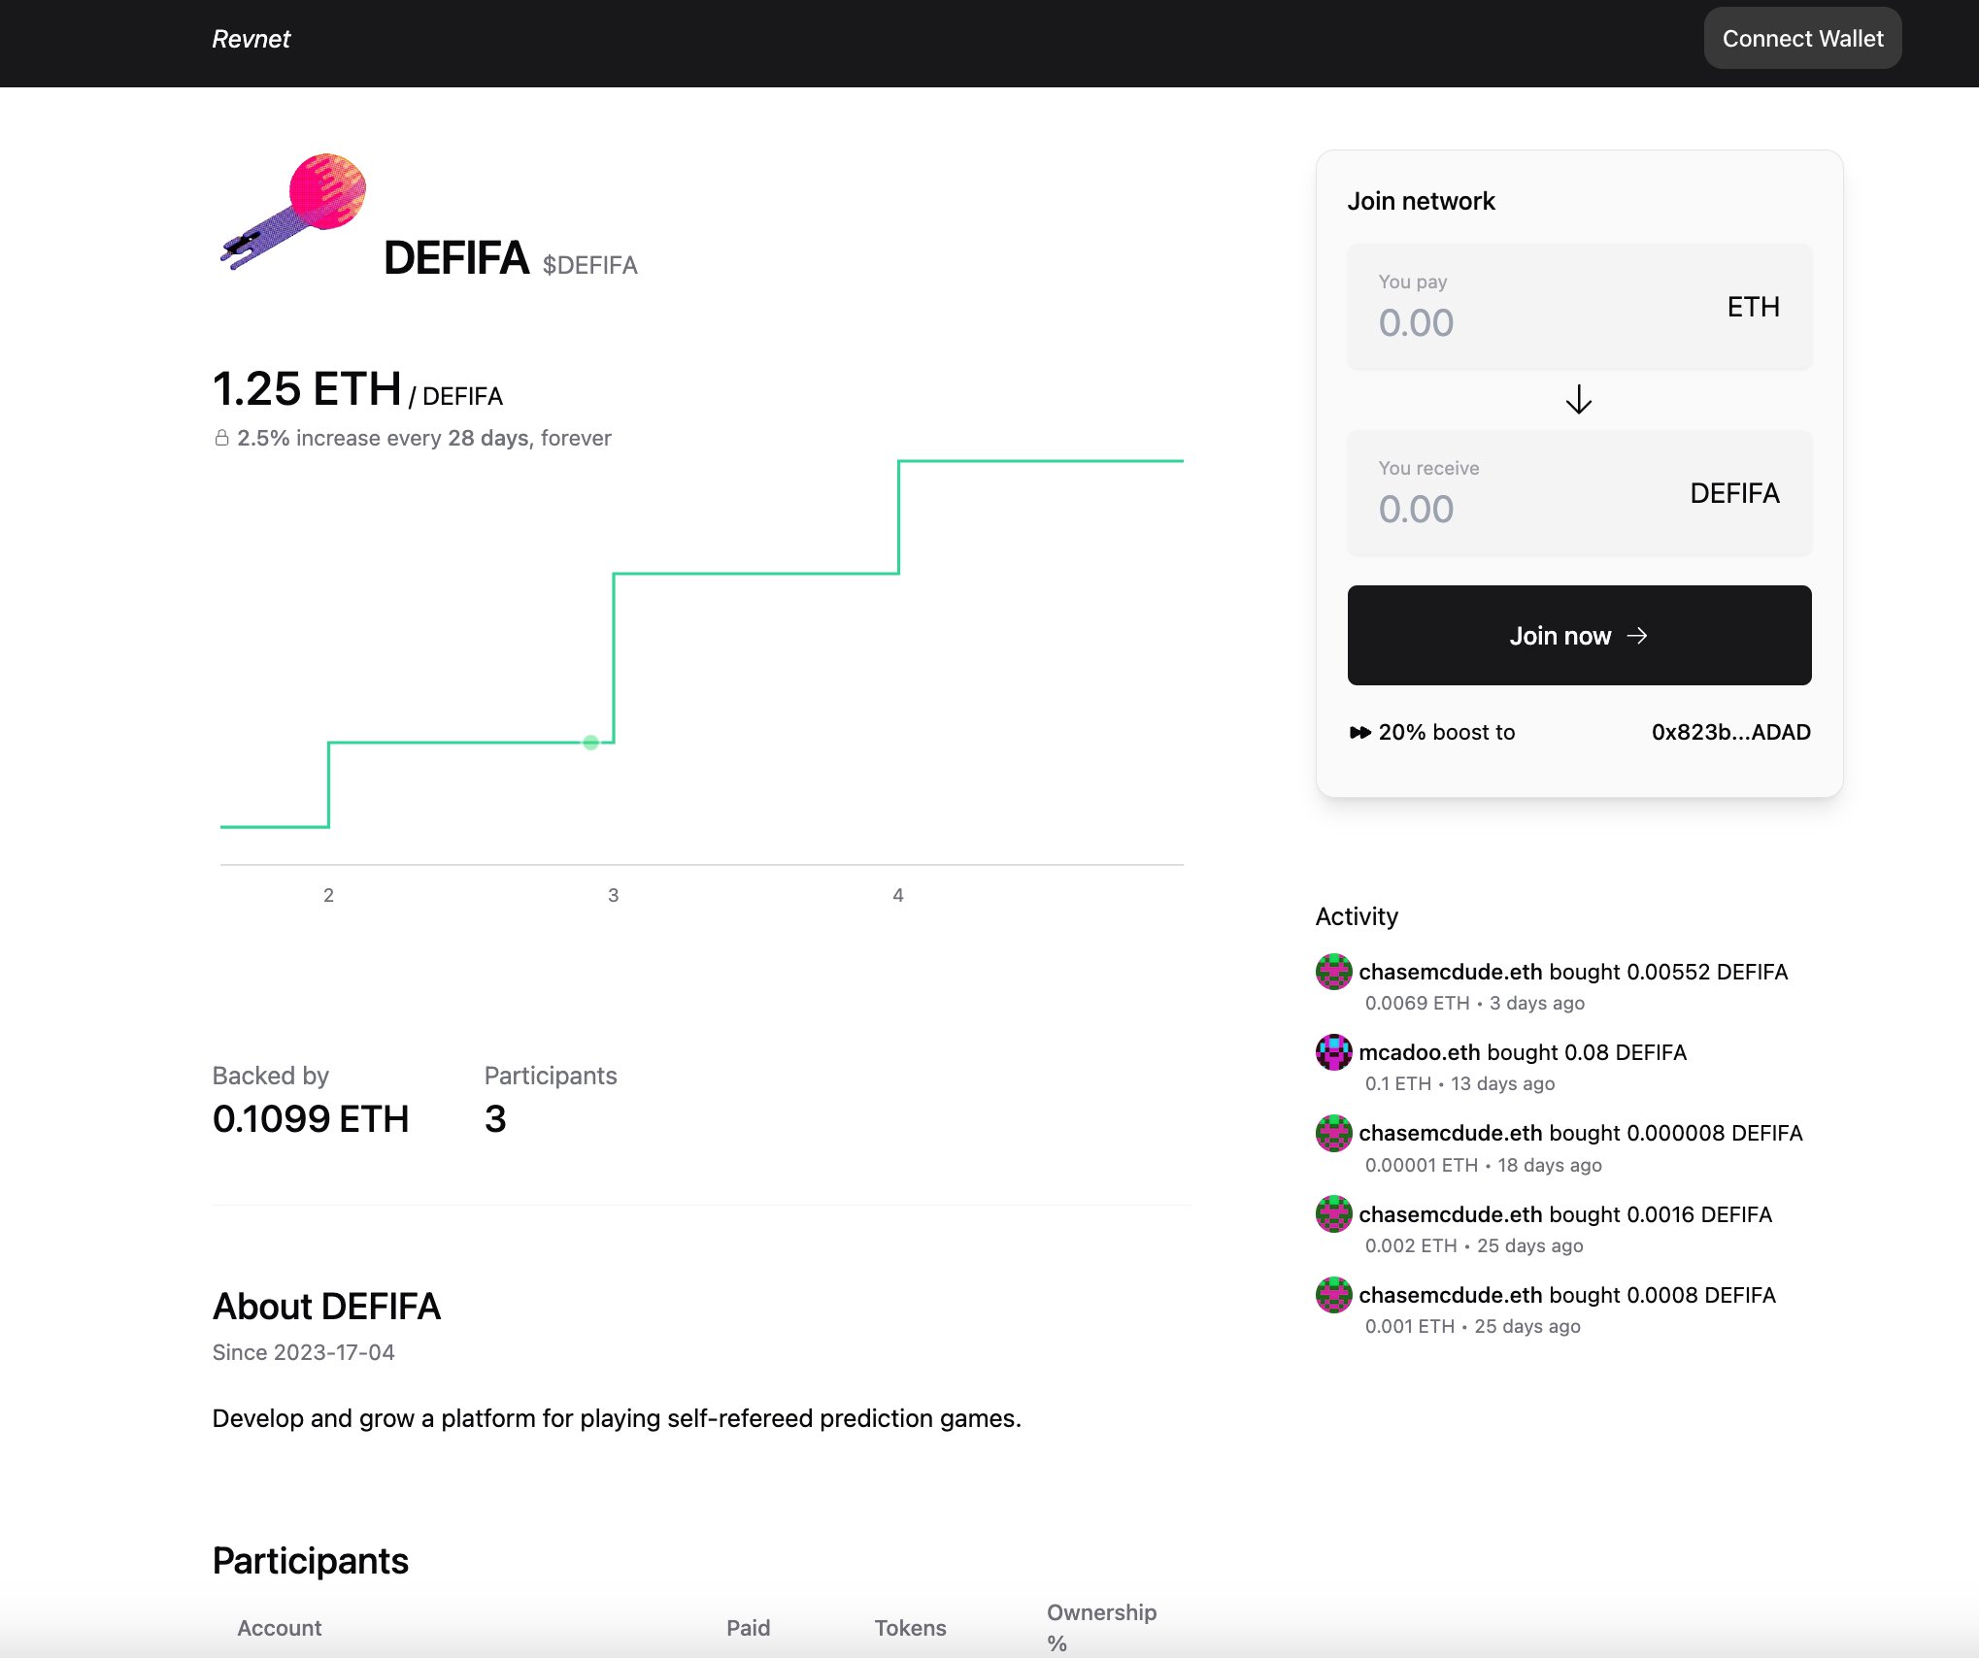This screenshot has width=1979, height=1658.
Task: Open chasemcdude.eth profile from the activity feed
Action: [1451, 971]
